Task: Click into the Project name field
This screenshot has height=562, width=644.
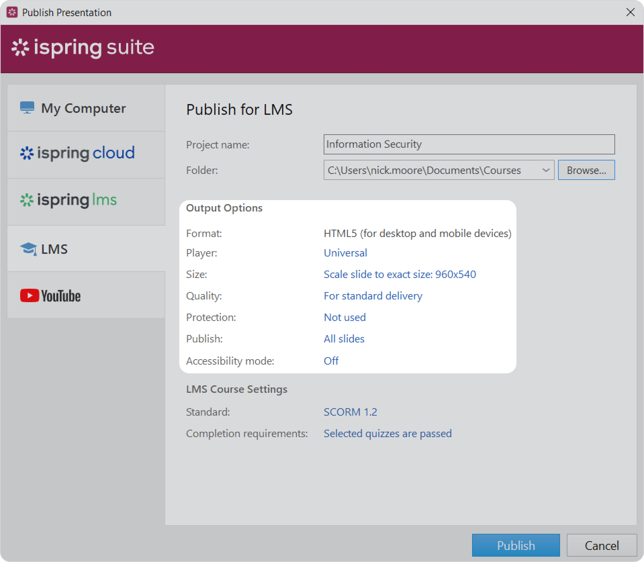Action: click(469, 144)
